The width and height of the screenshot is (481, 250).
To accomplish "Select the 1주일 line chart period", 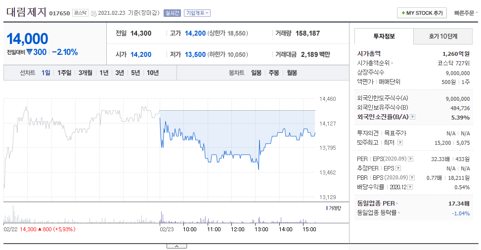I will (64, 73).
